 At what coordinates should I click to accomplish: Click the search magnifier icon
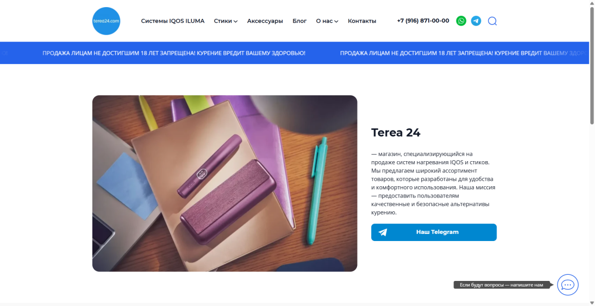pyautogui.click(x=492, y=21)
